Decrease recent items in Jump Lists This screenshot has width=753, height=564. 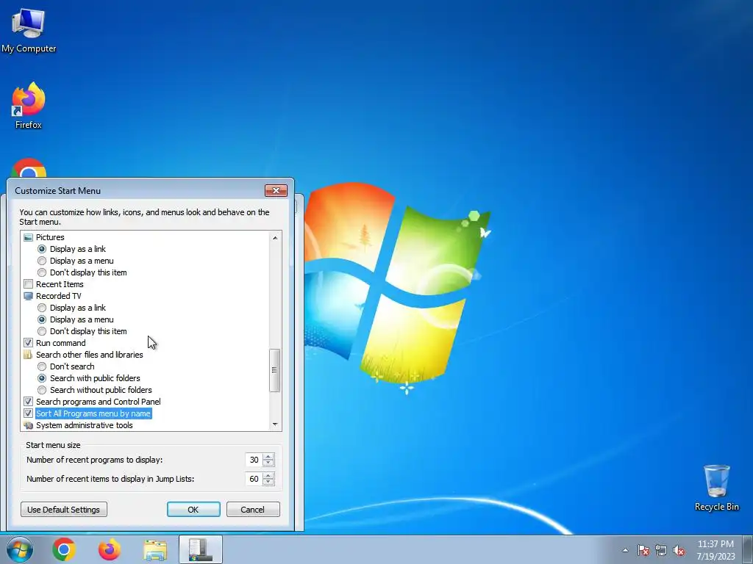click(268, 482)
